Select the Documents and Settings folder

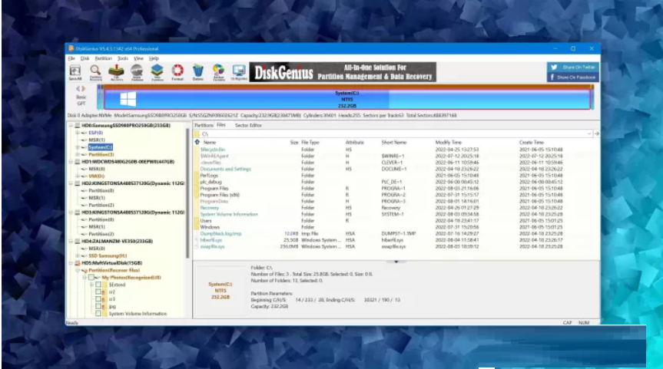tap(225, 169)
